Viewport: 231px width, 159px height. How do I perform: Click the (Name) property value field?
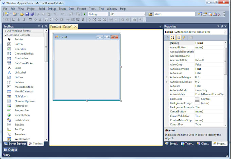point(208,43)
